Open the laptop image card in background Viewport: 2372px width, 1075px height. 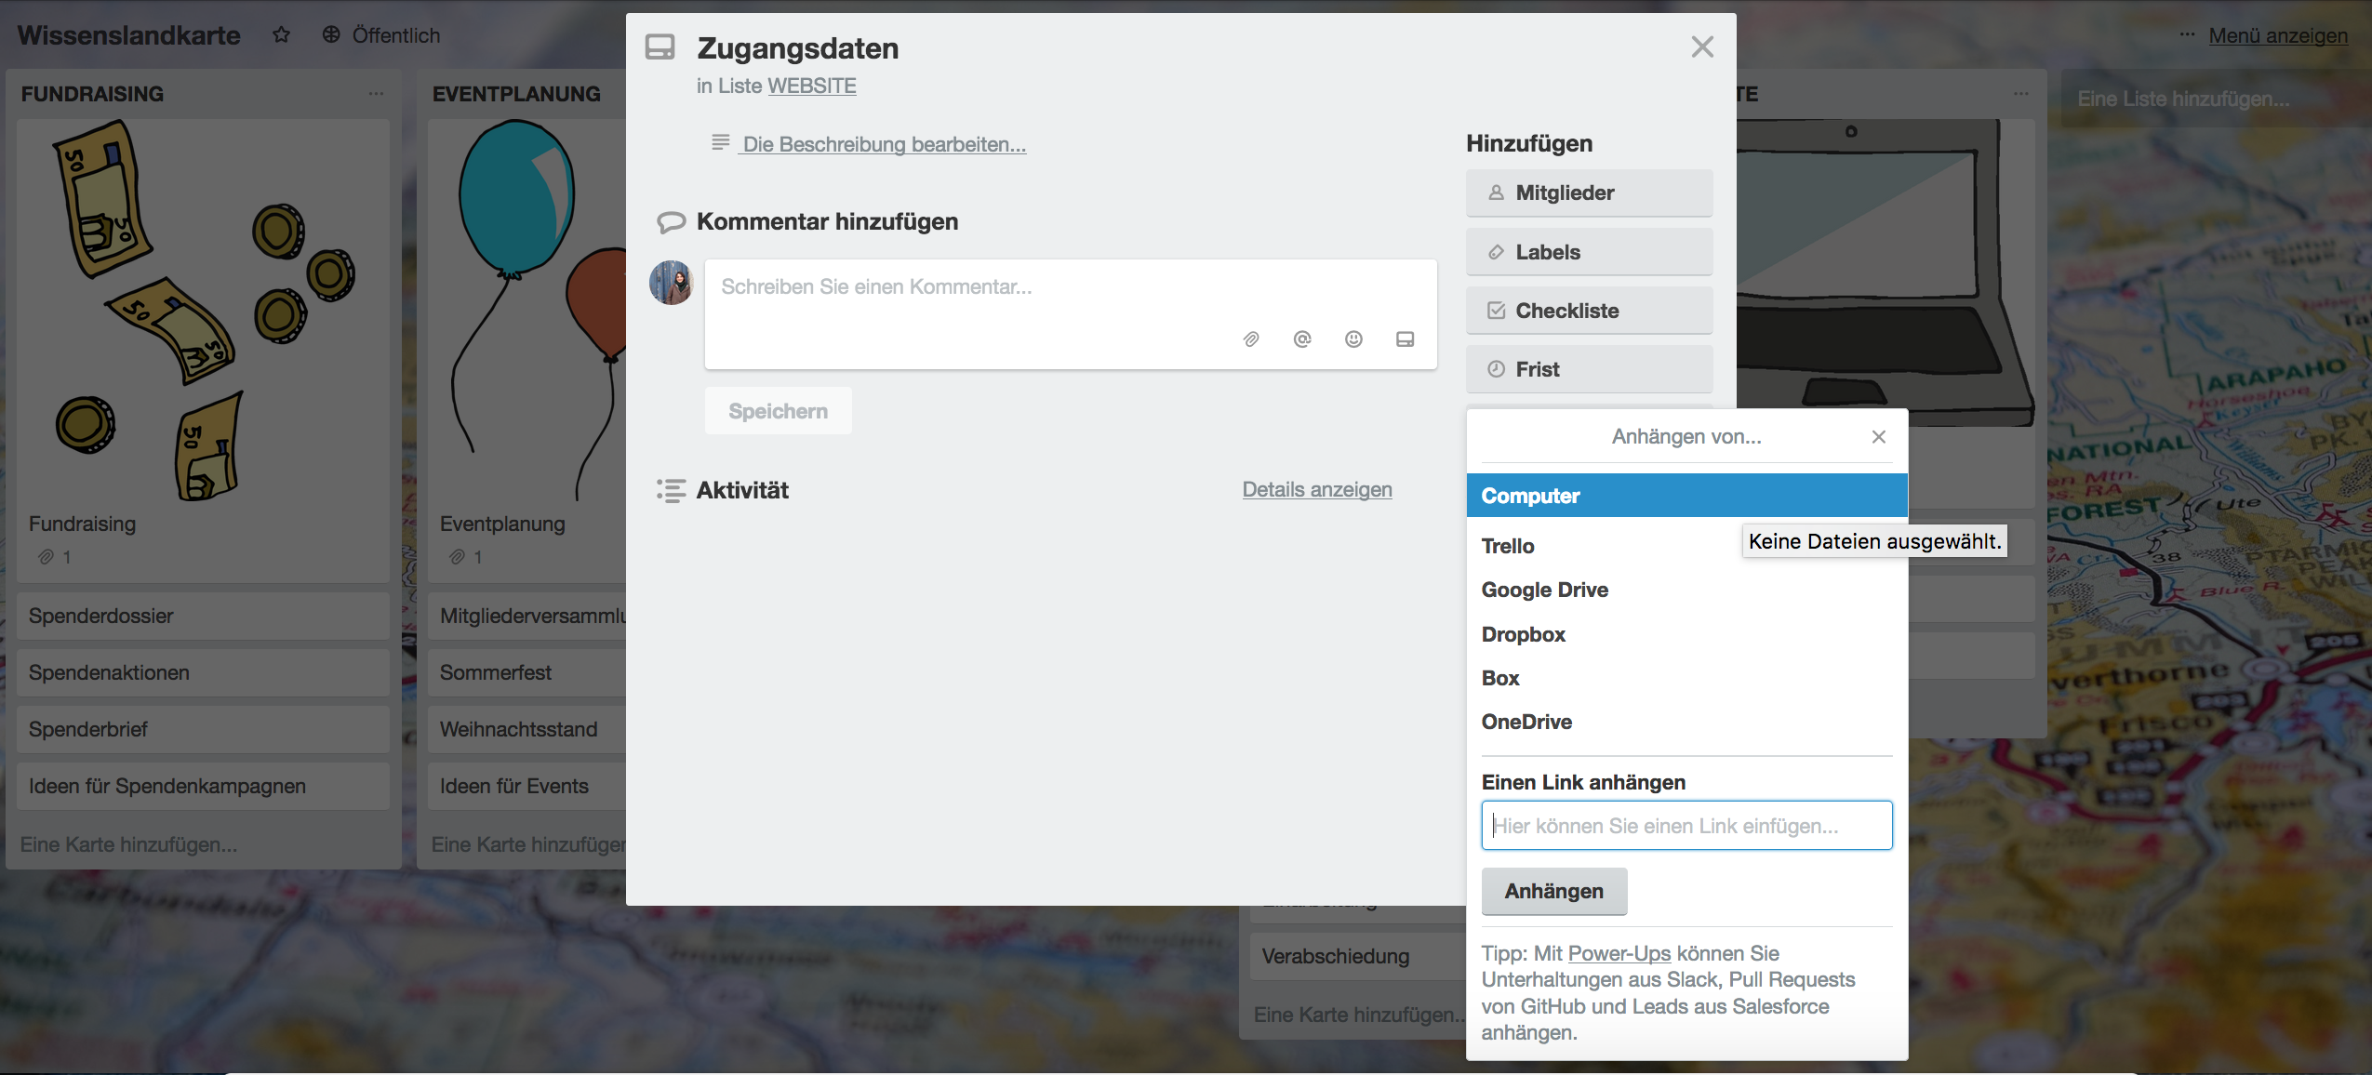(x=1884, y=274)
